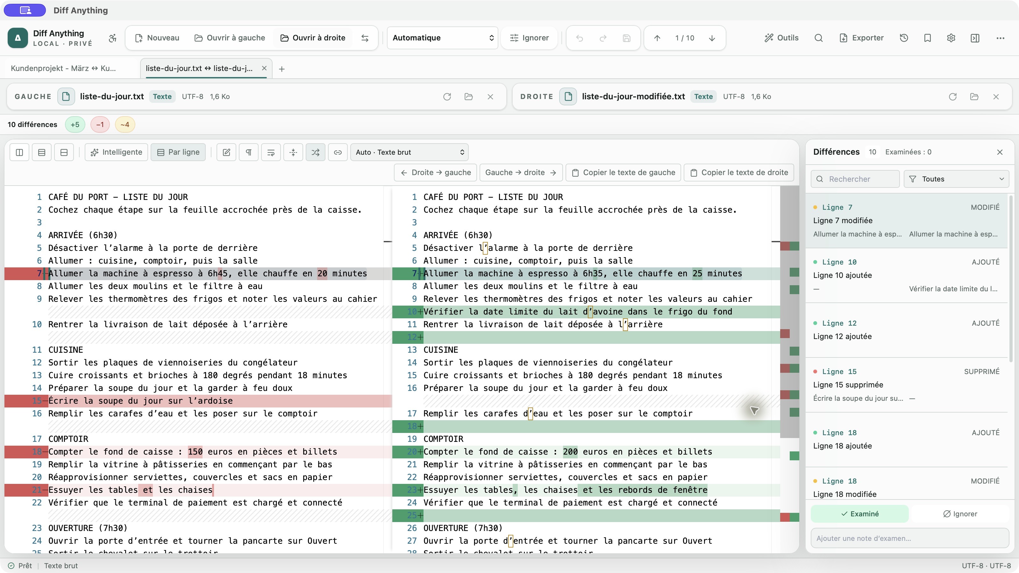
Task: Open the more options ellipsis
Action: point(1001,38)
